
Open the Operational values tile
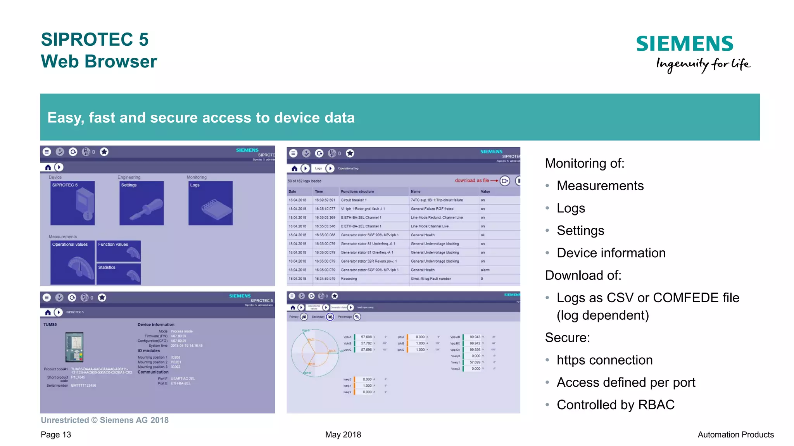pos(72,262)
